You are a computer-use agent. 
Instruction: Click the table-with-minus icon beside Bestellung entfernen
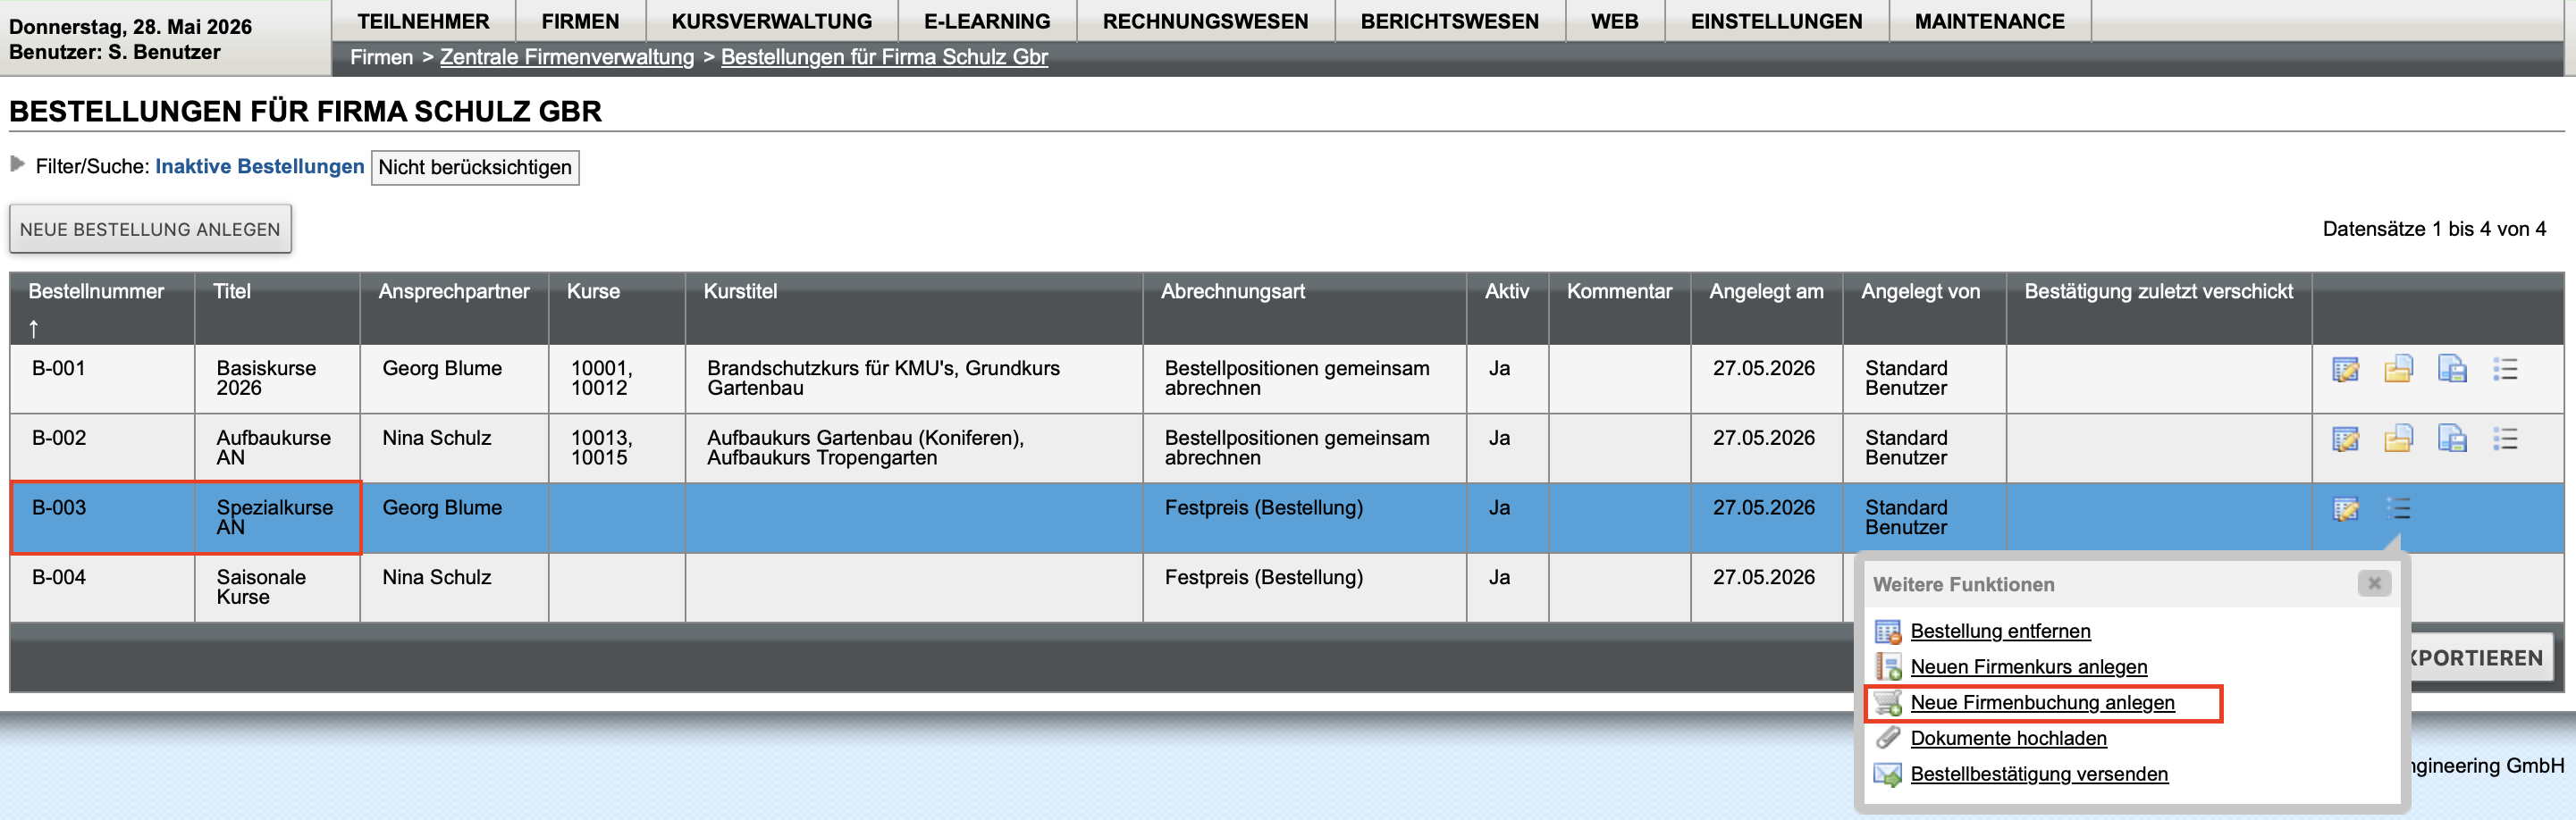coord(1888,632)
